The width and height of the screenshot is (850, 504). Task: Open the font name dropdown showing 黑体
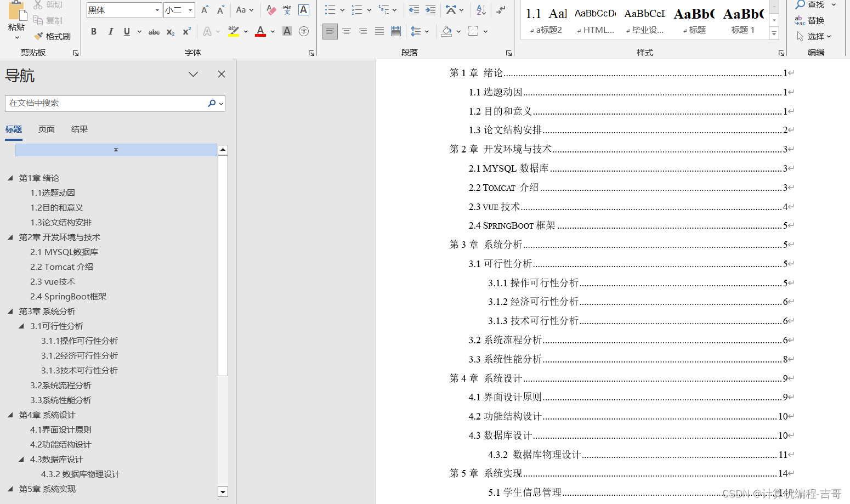pyautogui.click(x=157, y=10)
